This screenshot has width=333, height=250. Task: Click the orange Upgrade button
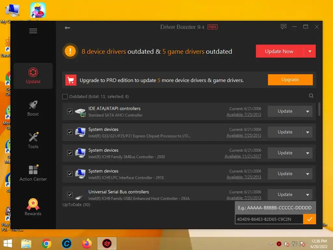(x=290, y=80)
